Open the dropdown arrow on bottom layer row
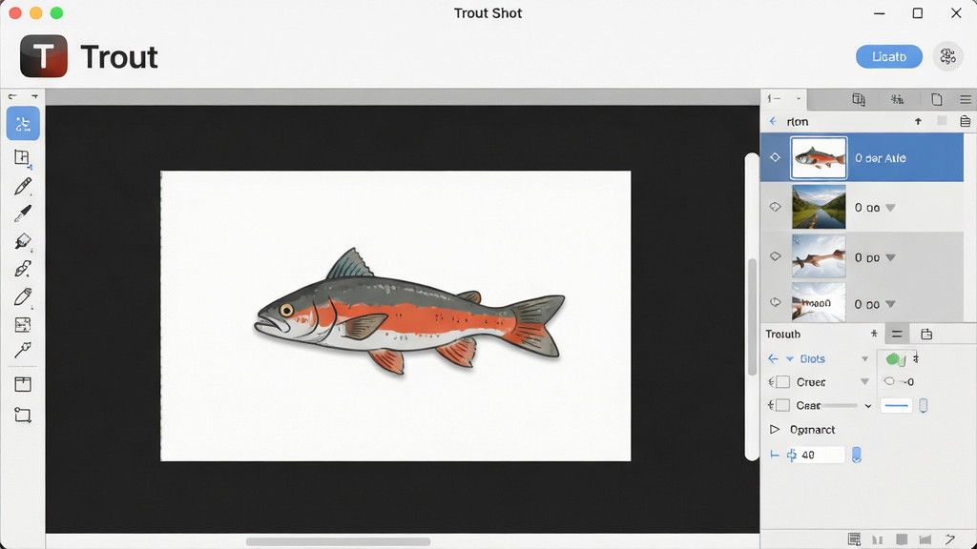Image resolution: width=977 pixels, height=549 pixels. coord(890,304)
